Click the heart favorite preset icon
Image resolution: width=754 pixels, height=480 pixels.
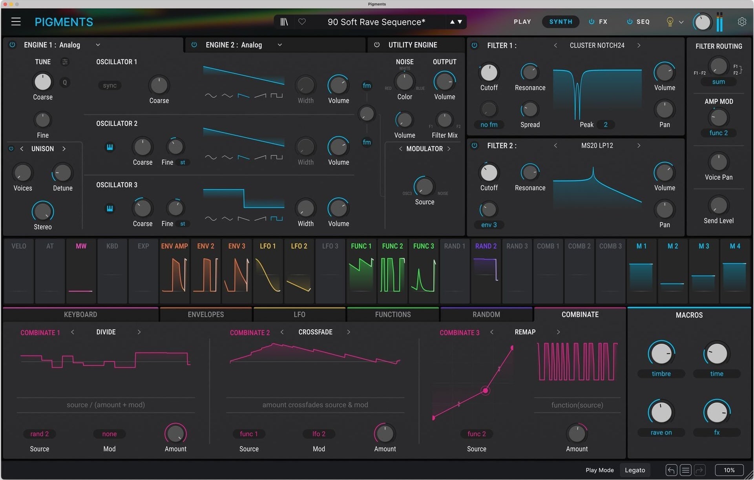[x=302, y=22]
